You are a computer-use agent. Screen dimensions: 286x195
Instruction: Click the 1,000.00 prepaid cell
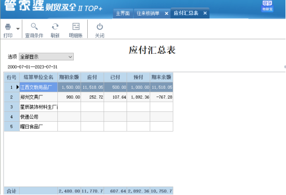click(x=138, y=87)
